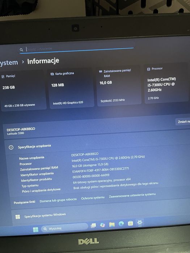This screenshot has width=190, height=253.
Task: Click the Karta graficzna icon
Action: [52, 74]
